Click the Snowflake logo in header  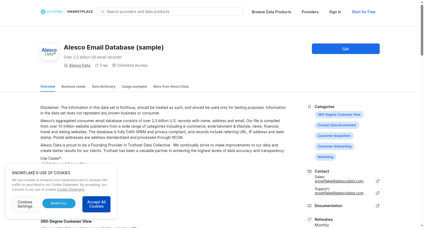(52, 12)
